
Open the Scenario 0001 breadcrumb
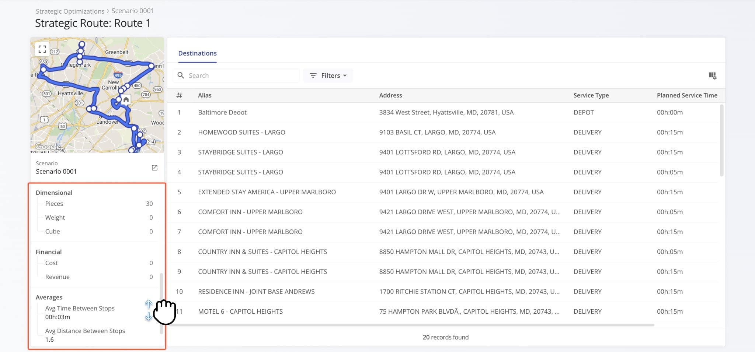pos(133,11)
